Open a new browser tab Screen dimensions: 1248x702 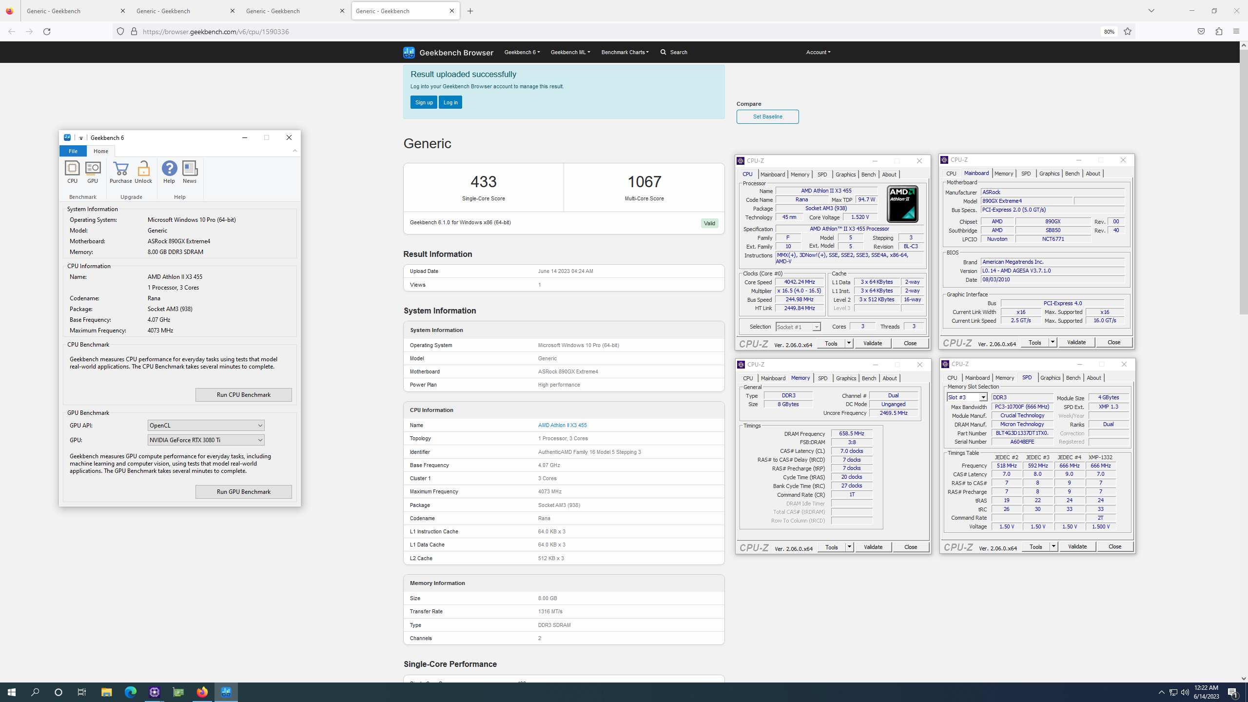click(x=470, y=11)
